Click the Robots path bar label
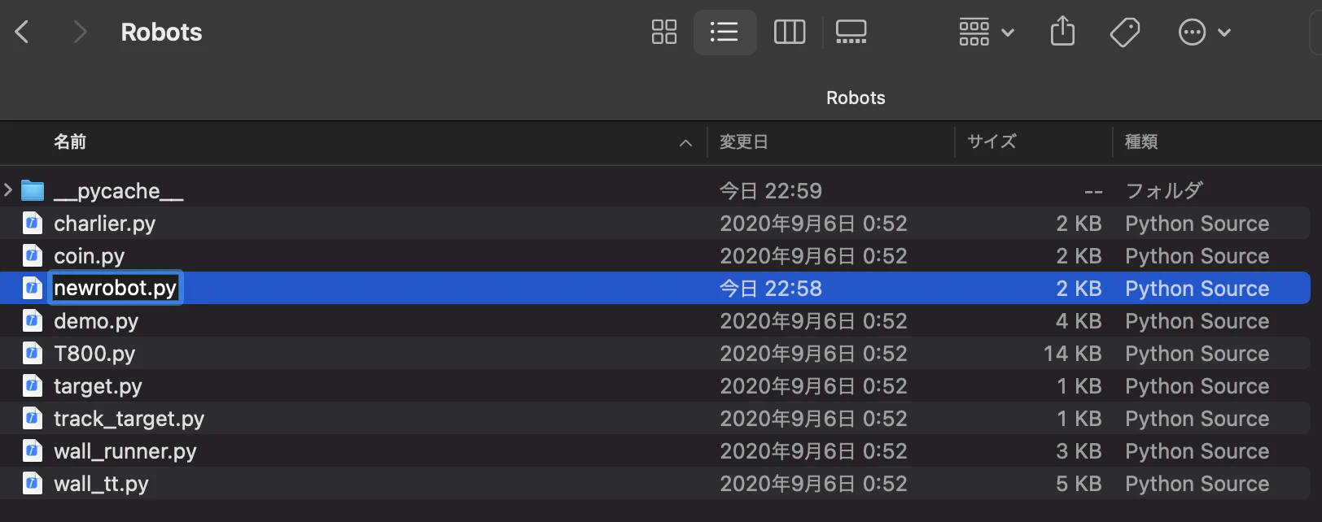1322x522 pixels. tap(856, 98)
